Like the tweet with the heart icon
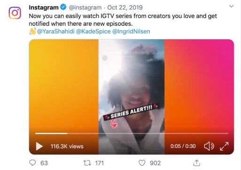Image resolution: width=241 pixels, height=170 pixels. coord(142,163)
